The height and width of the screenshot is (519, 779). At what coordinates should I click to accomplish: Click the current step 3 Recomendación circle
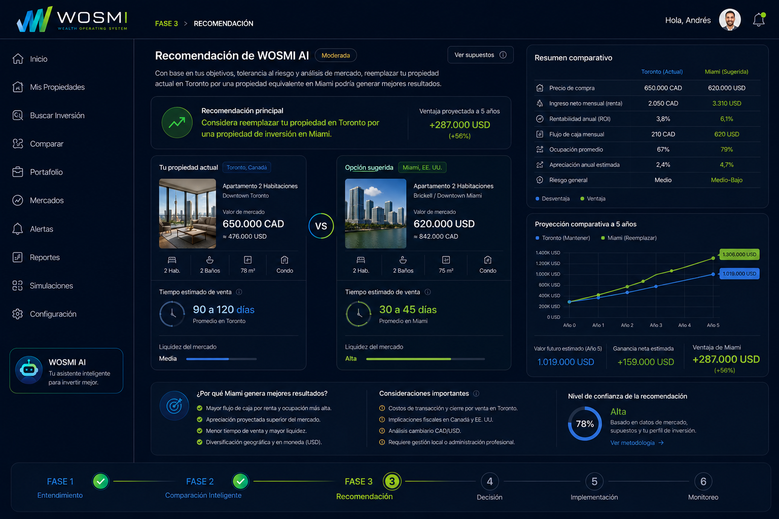click(x=392, y=481)
